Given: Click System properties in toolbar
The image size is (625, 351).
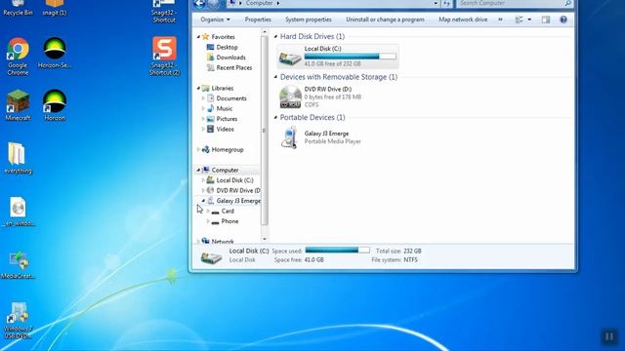Looking at the screenshot, I should 309,19.
